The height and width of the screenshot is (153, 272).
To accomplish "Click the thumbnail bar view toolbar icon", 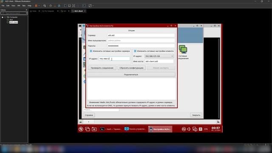I will [x=69, y=6].
